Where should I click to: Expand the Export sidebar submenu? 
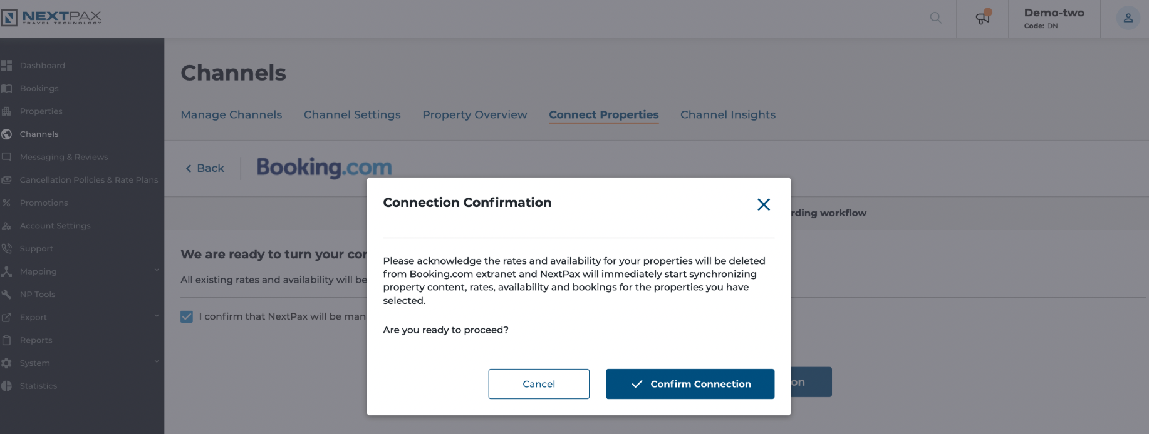point(157,316)
